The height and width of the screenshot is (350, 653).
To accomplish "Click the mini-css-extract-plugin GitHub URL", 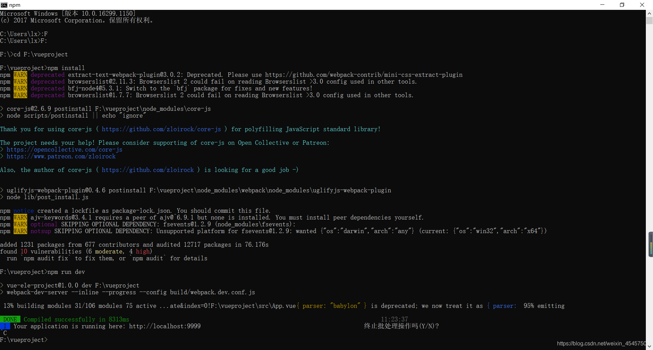I will (x=364, y=75).
